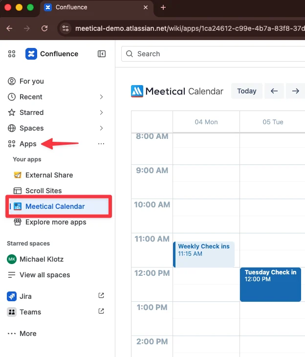Click the search magnifier icon
This screenshot has height=357, width=305.
coord(130,54)
